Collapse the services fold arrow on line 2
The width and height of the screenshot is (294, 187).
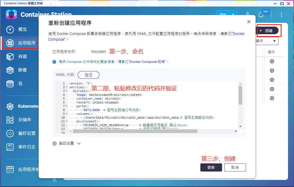67,87
